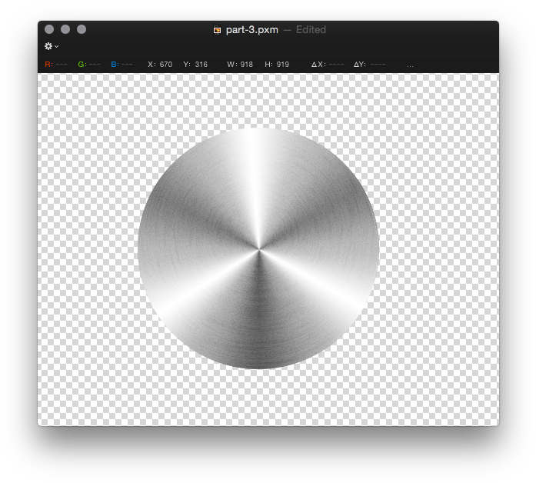Viewport: 536px width, 483px height.
Task: Click the H: 919 height value
Action: point(277,65)
